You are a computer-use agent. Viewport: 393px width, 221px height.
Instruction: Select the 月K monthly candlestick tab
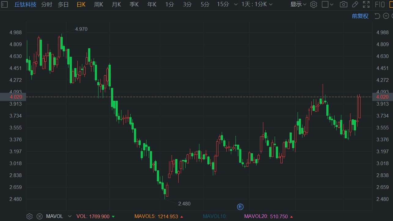tap(116, 4)
